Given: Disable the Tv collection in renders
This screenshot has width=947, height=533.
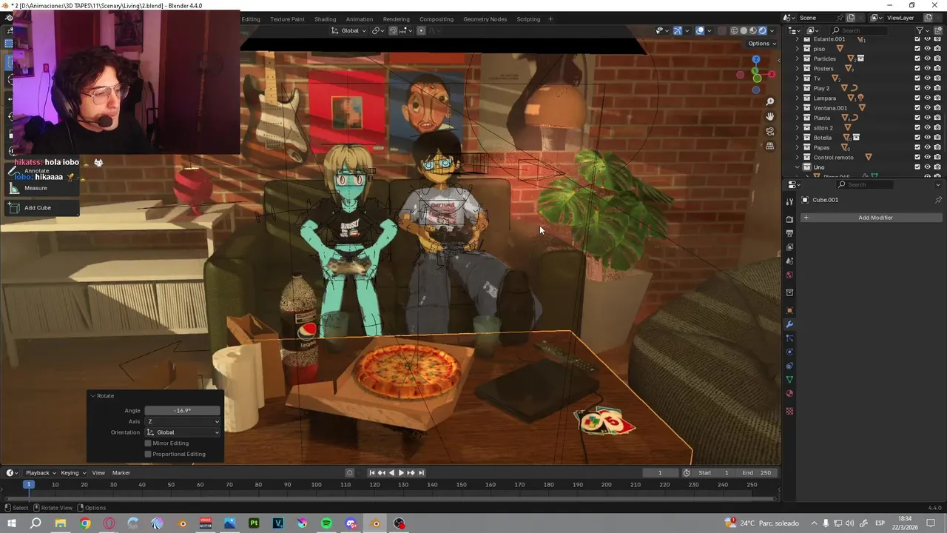Looking at the screenshot, I should click(937, 78).
